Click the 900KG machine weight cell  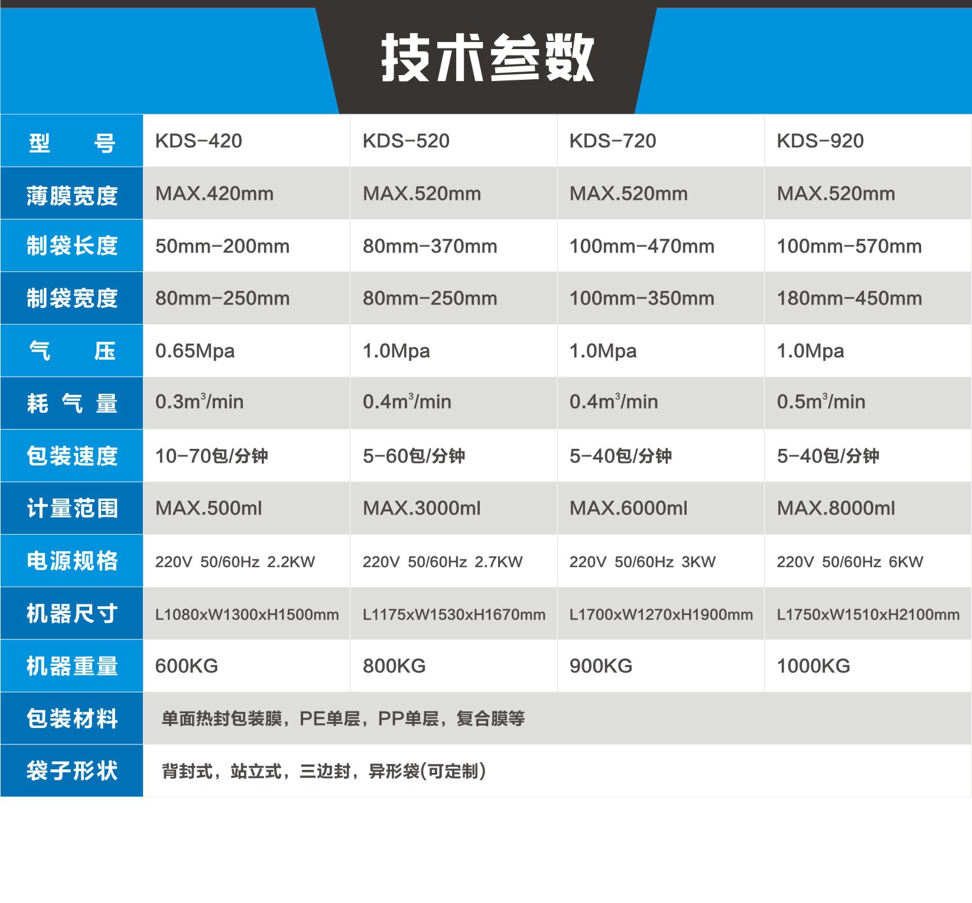point(601,666)
